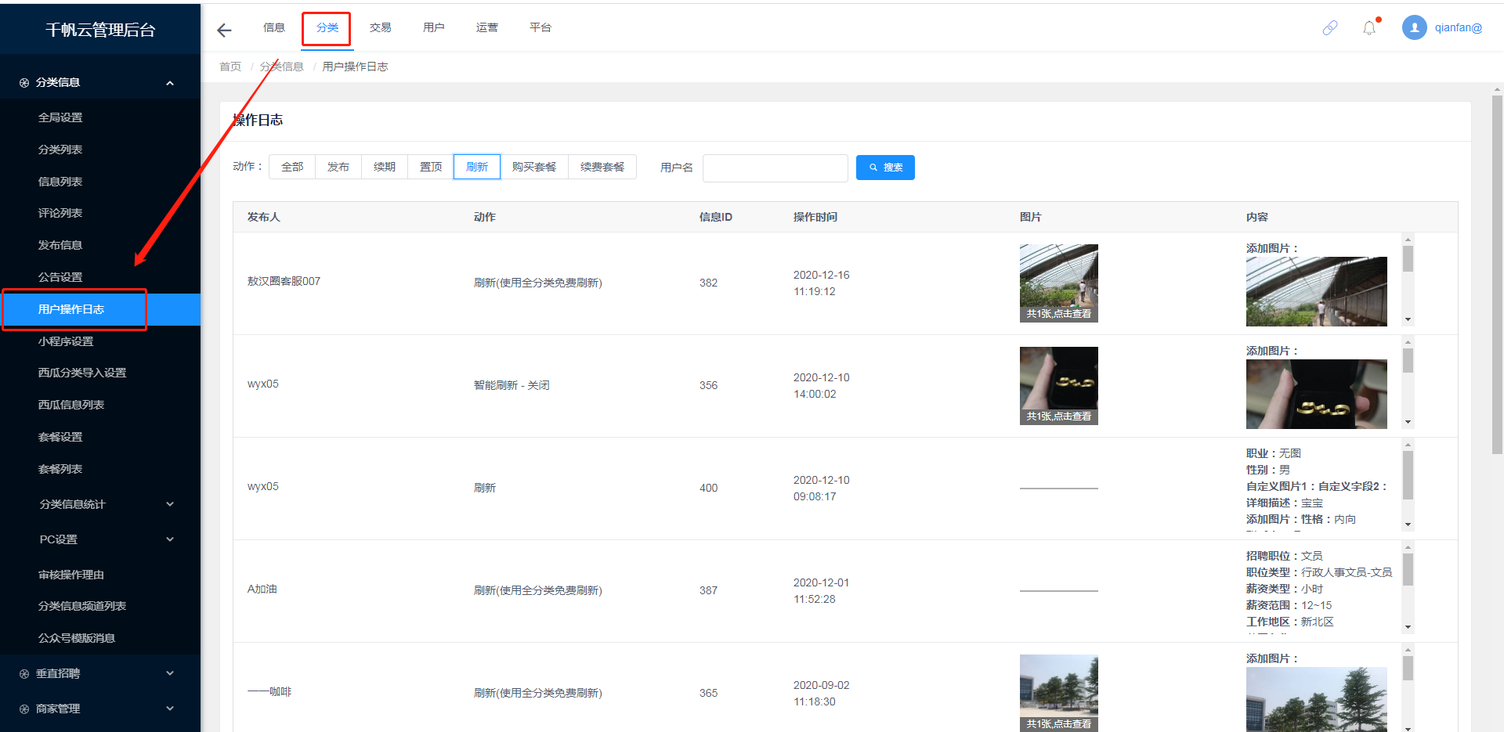Click info ID 400 cell
The width and height of the screenshot is (1504, 732).
(x=709, y=488)
